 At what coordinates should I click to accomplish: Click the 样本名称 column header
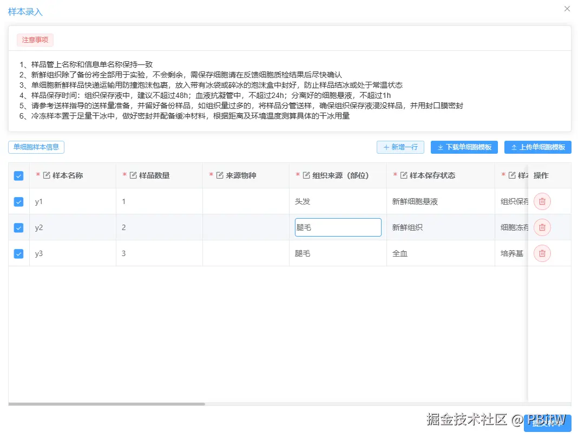click(x=73, y=175)
